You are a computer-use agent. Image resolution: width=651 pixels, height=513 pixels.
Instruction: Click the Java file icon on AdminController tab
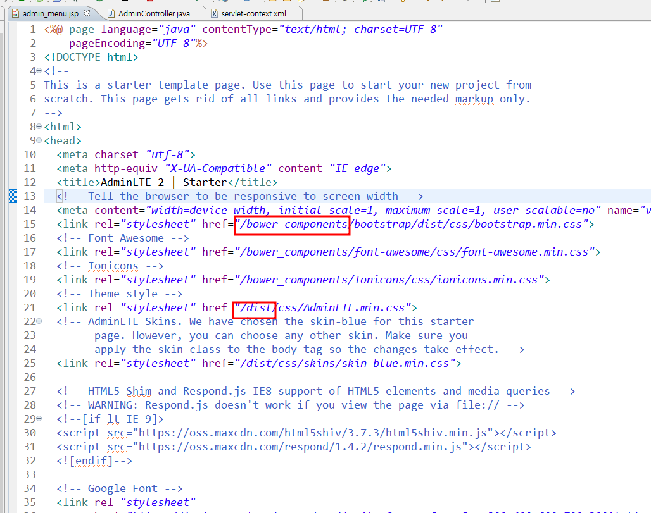point(111,14)
